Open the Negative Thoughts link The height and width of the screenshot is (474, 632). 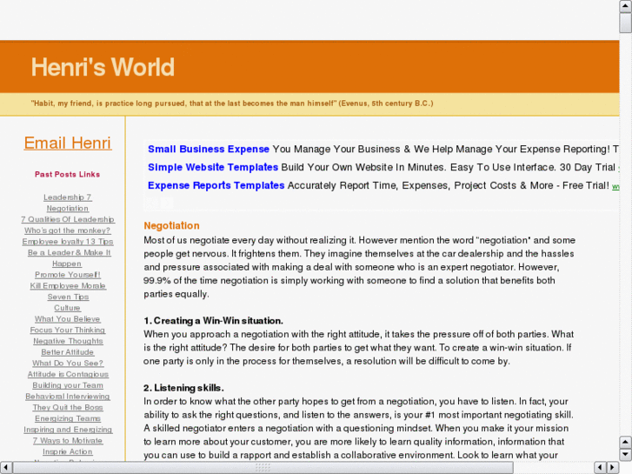68,341
